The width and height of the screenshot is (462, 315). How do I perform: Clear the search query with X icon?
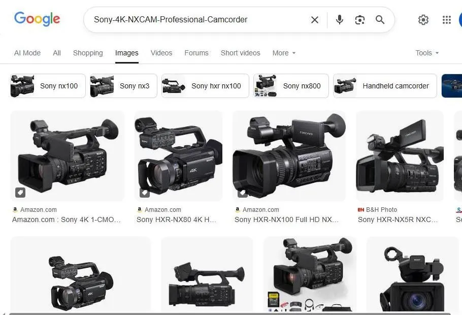point(315,20)
